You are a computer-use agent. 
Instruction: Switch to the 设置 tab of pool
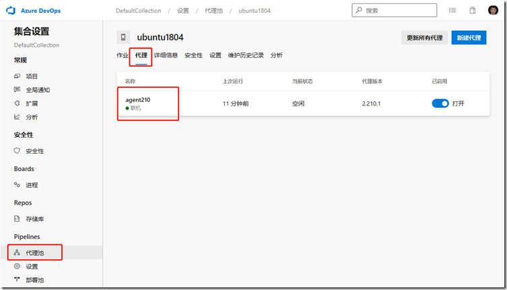(x=215, y=56)
